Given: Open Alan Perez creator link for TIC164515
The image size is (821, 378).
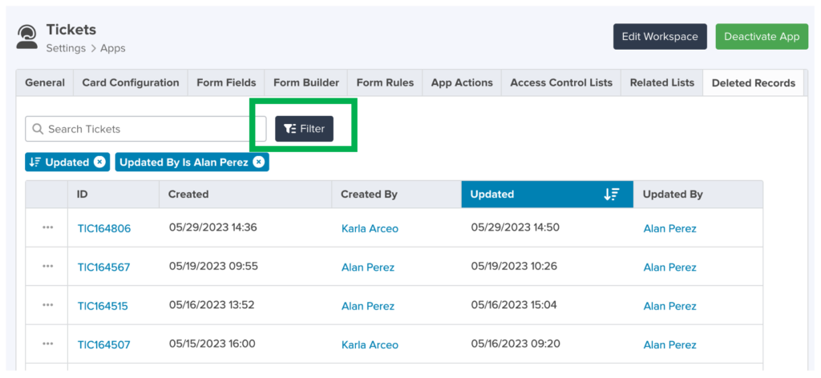Looking at the screenshot, I should coord(368,306).
